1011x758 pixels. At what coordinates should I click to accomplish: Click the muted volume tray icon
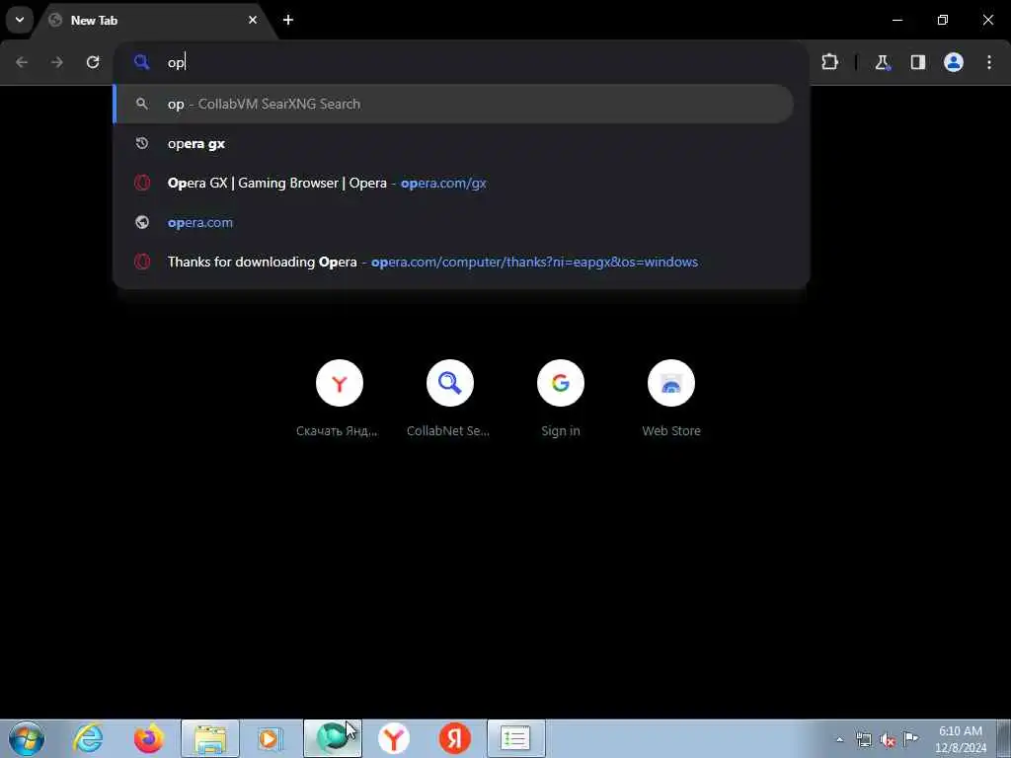click(x=888, y=739)
